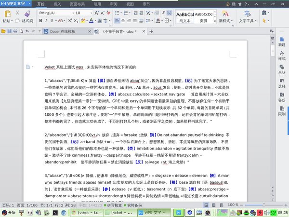Image resolution: width=289 pixels, height=217 pixels.
Task: Click the Format Painter (格式刷) button
Action: point(25,21)
